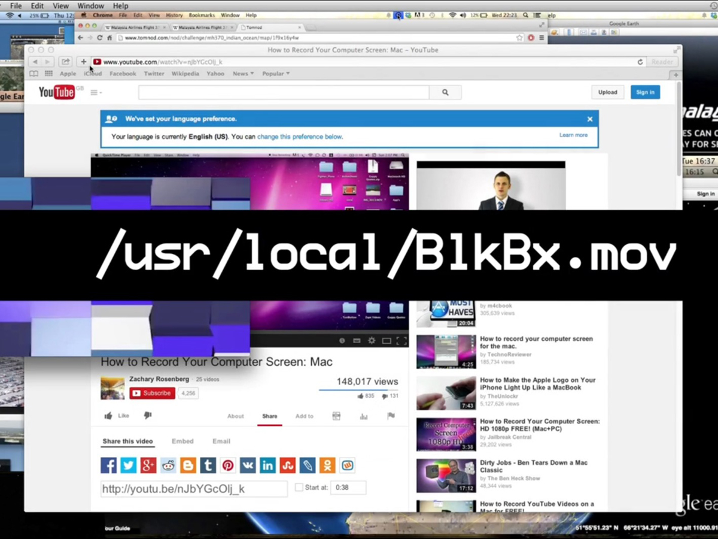Viewport: 718px width, 539px height.
Task: Like the video with thumbs-up
Action: (116, 416)
